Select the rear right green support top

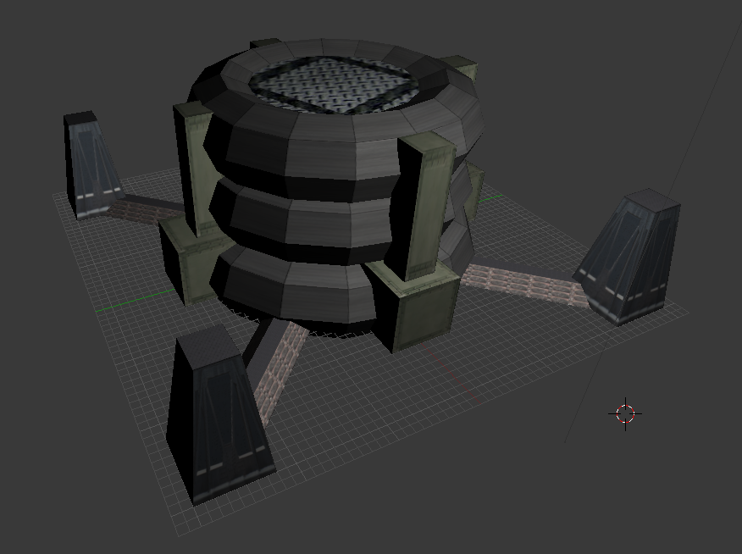pos(460,67)
